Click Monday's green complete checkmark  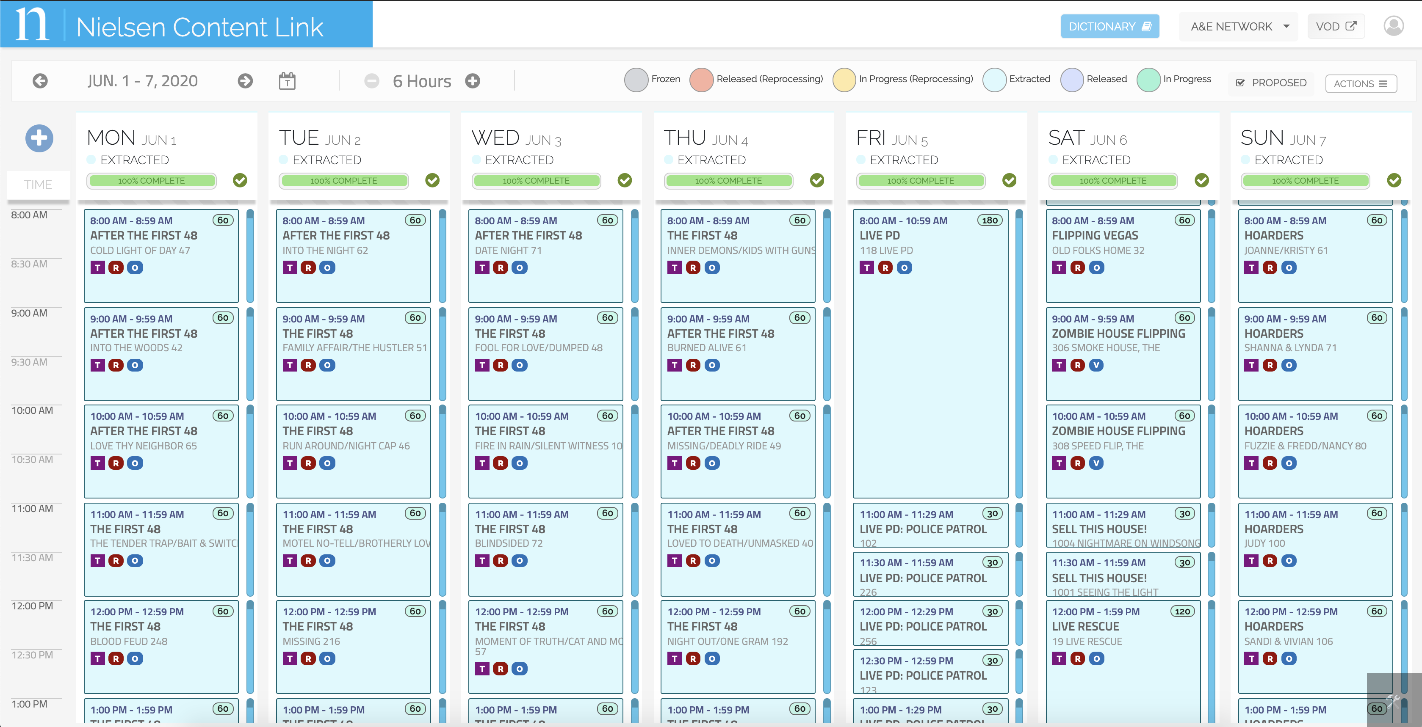[x=240, y=180]
